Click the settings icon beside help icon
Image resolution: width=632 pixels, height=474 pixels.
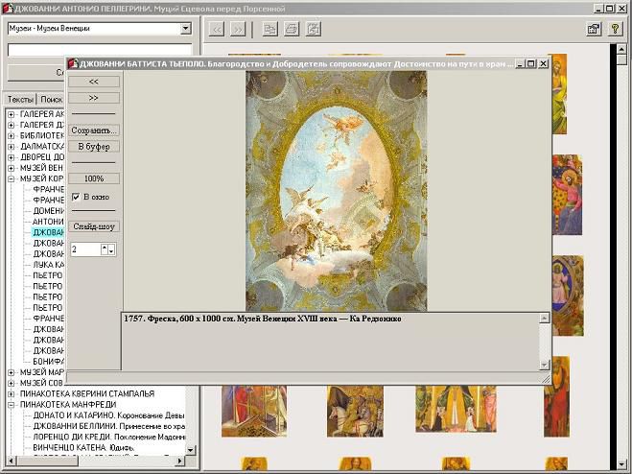594,29
